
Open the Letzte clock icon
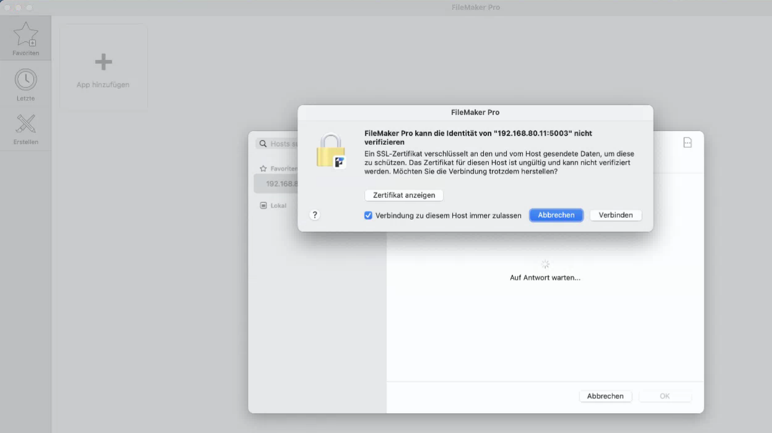click(x=25, y=80)
